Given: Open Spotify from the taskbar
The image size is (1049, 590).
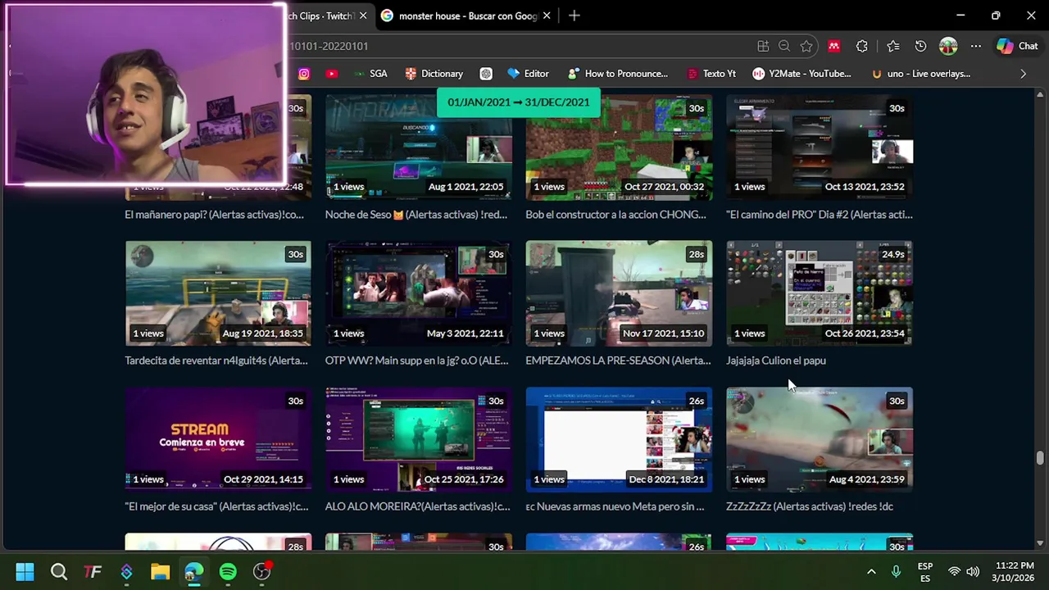Looking at the screenshot, I should click(x=228, y=571).
